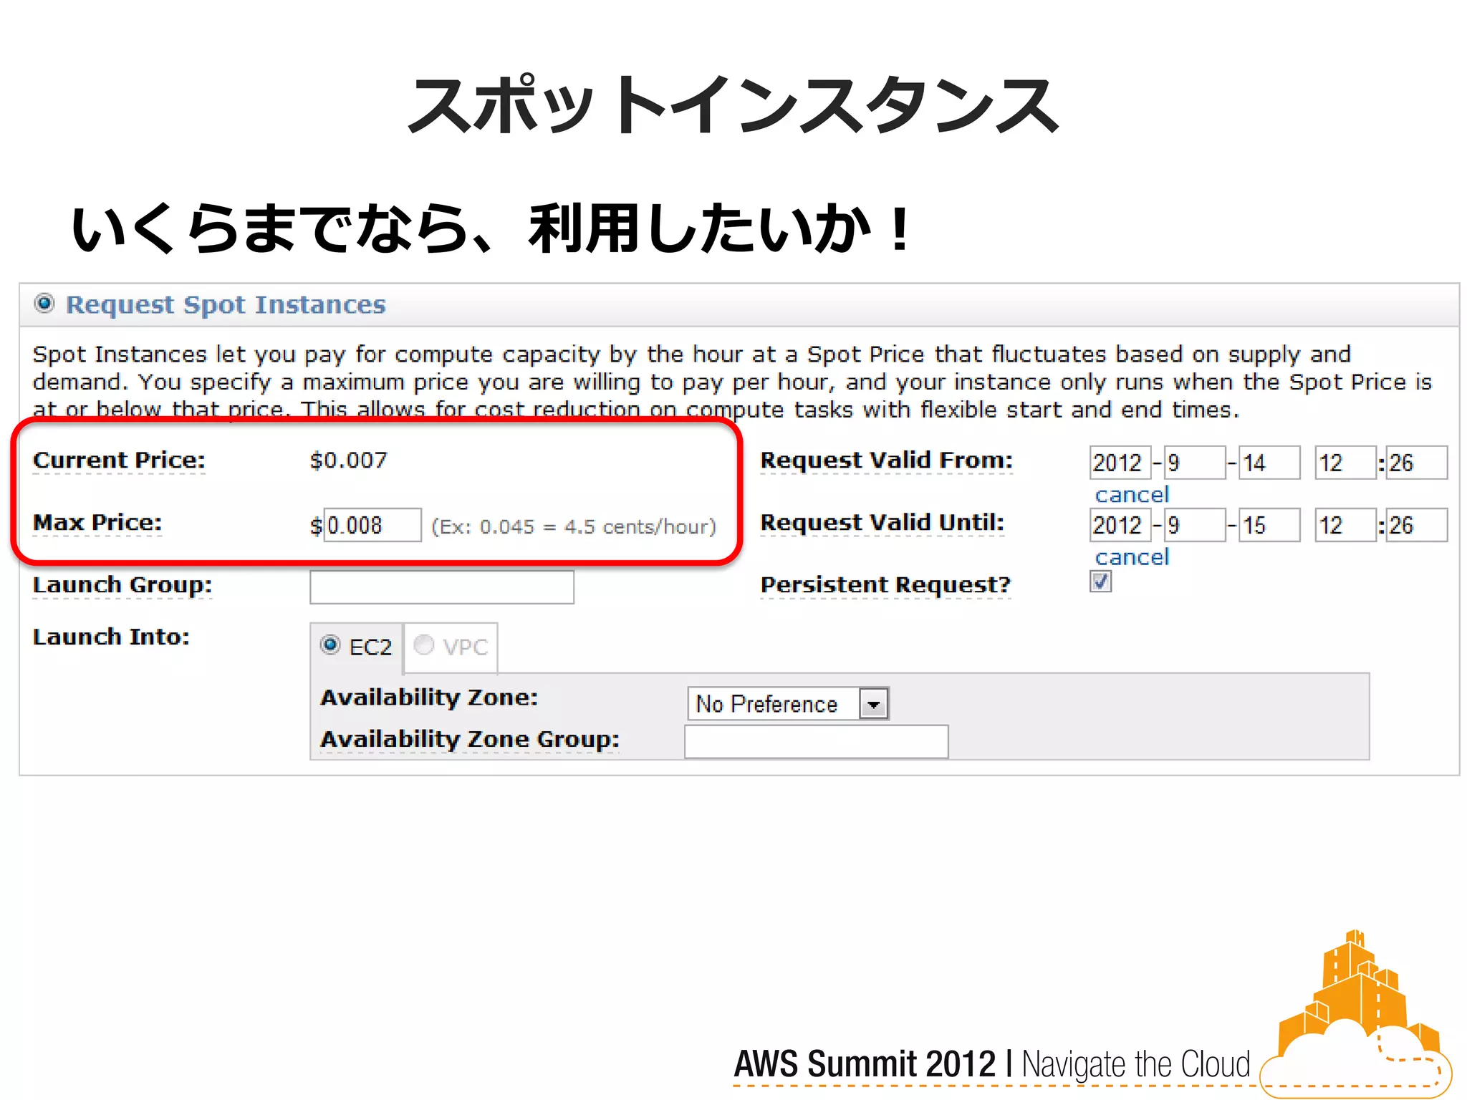Viewport: 1467px width, 1100px height.
Task: Click the Launch Group input field
Action: coord(442,587)
